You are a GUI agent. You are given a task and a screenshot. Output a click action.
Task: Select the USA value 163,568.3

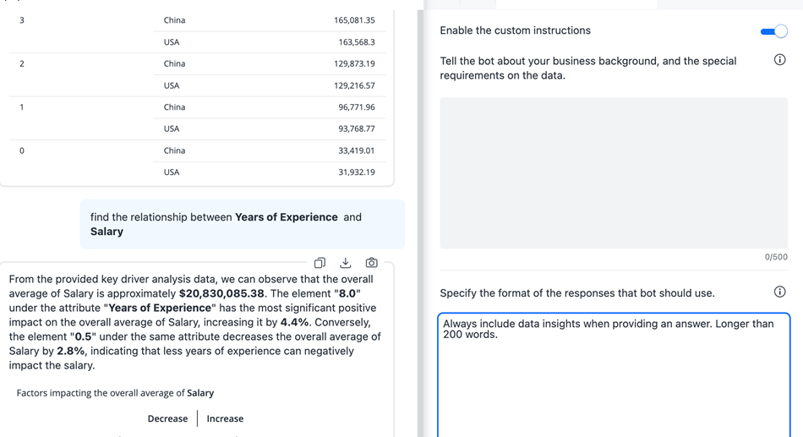(x=357, y=42)
